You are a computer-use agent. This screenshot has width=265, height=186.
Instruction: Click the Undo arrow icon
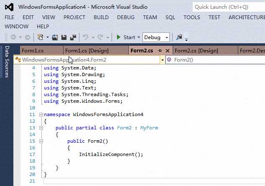pos(86,37)
